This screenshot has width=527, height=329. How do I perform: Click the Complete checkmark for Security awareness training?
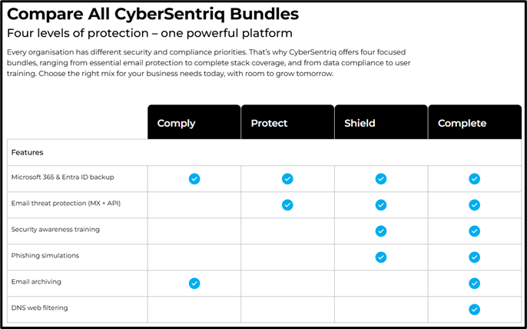coord(474,231)
